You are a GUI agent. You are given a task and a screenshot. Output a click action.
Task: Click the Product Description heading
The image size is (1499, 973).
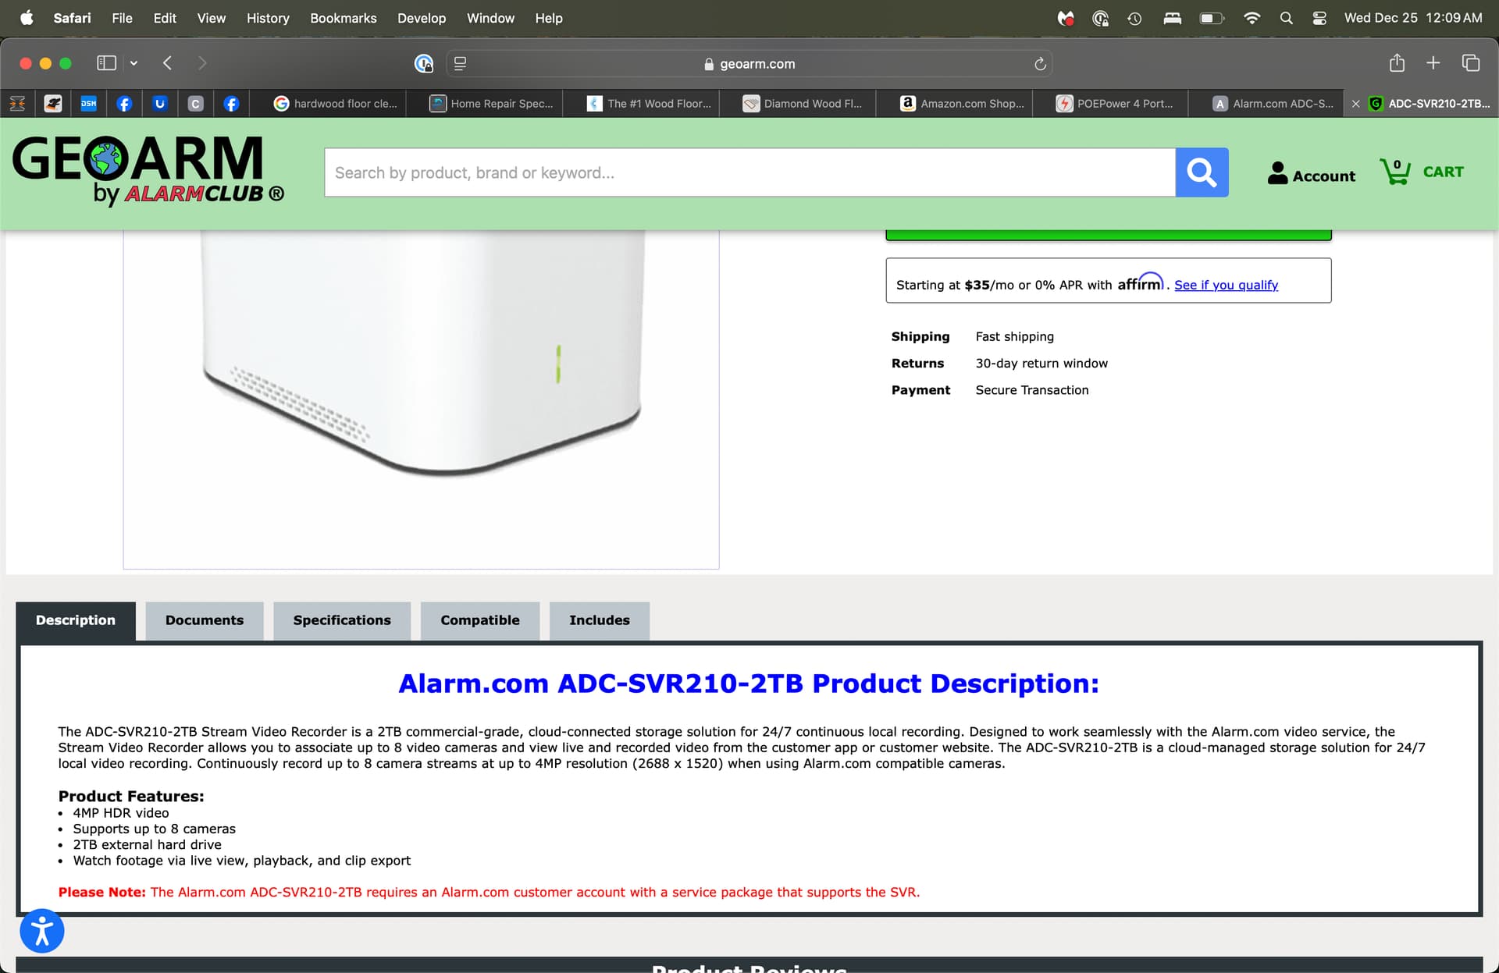click(x=749, y=684)
